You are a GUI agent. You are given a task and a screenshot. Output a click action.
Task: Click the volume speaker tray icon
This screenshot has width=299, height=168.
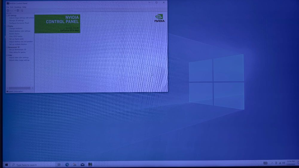pyautogui.click(x=283, y=163)
